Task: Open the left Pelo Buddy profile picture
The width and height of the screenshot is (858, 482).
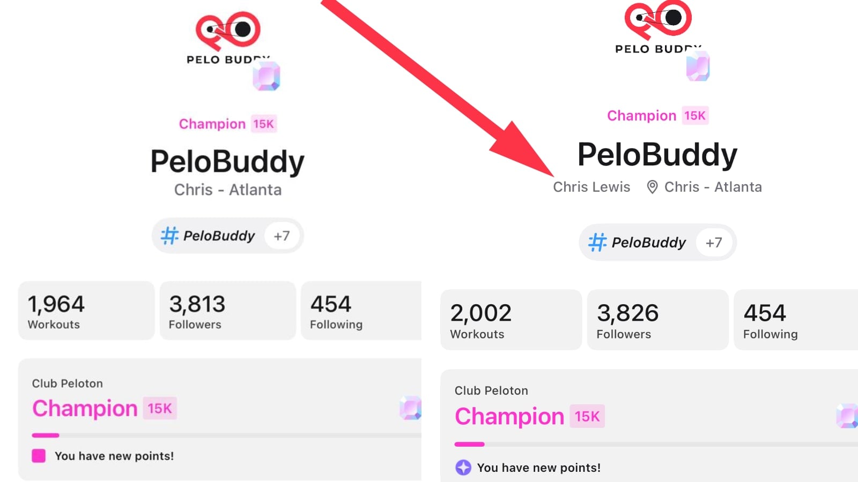Action: pos(228,37)
